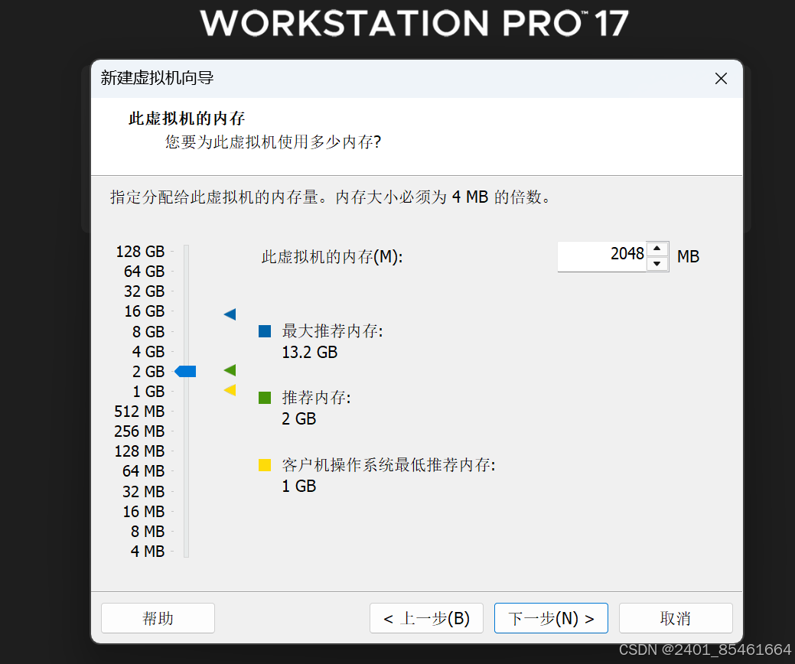Click the green square legend for 推荐内存
This screenshot has height=664, width=795.
coord(265,398)
